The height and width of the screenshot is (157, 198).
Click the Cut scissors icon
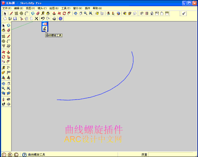click(x=21, y=19)
